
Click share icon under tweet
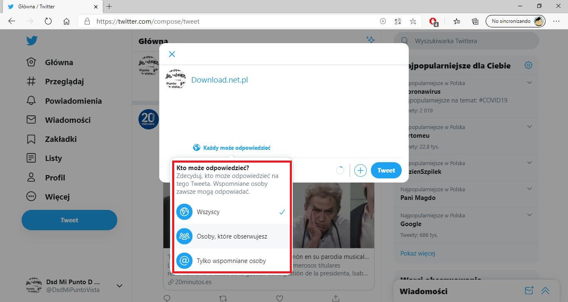click(x=336, y=298)
